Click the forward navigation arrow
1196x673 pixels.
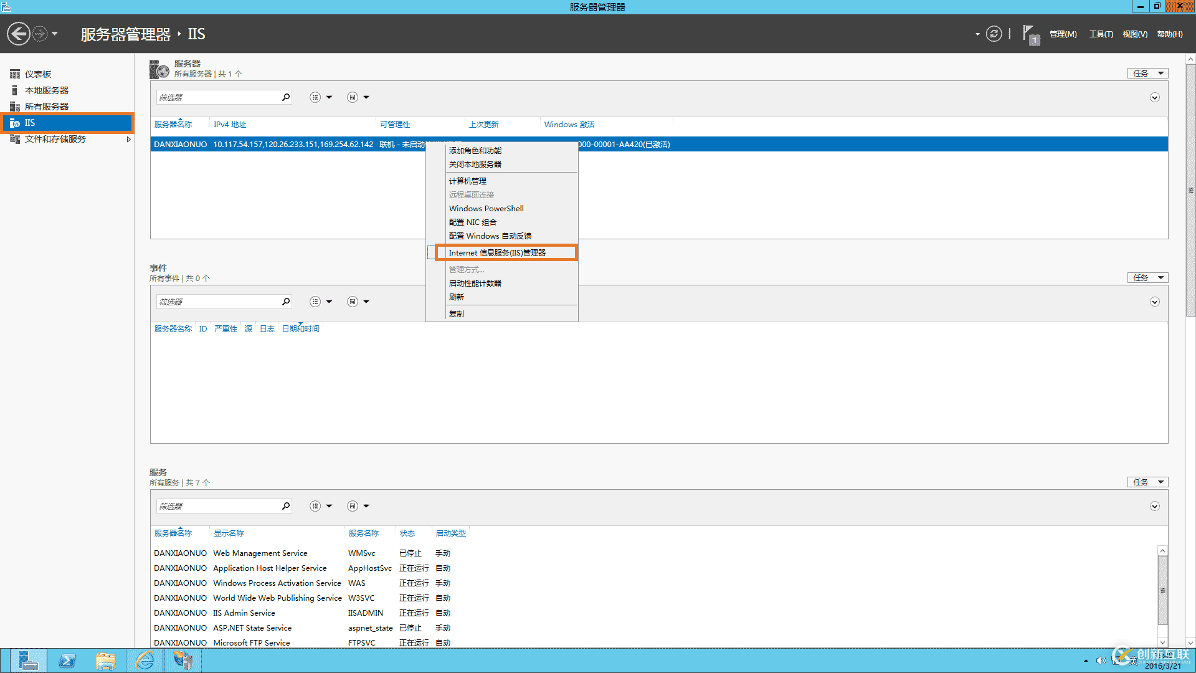[40, 34]
